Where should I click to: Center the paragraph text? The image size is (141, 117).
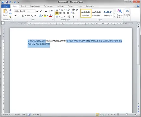click(60, 13)
